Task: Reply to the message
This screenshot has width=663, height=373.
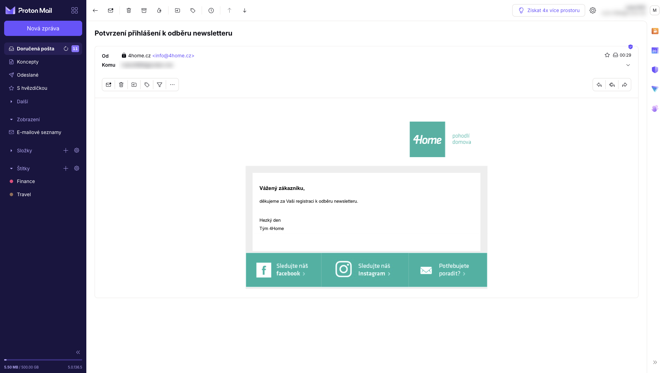Action: [x=599, y=85]
